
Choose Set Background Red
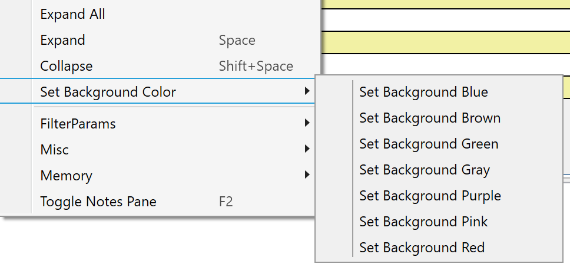point(422,248)
